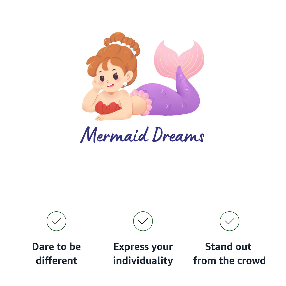
Task: Click the checkmark above "Express your individuality"
Action: point(143,221)
